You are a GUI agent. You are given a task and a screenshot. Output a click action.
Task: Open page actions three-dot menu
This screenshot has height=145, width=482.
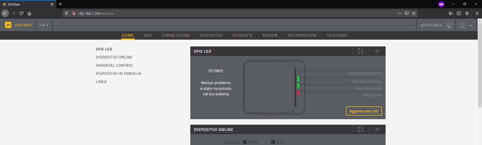point(400,13)
